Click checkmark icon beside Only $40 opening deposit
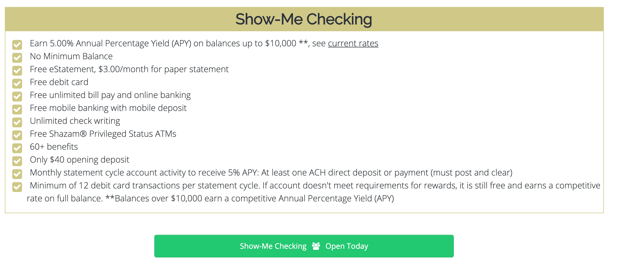Screen dimensions: 620x273 point(17,161)
